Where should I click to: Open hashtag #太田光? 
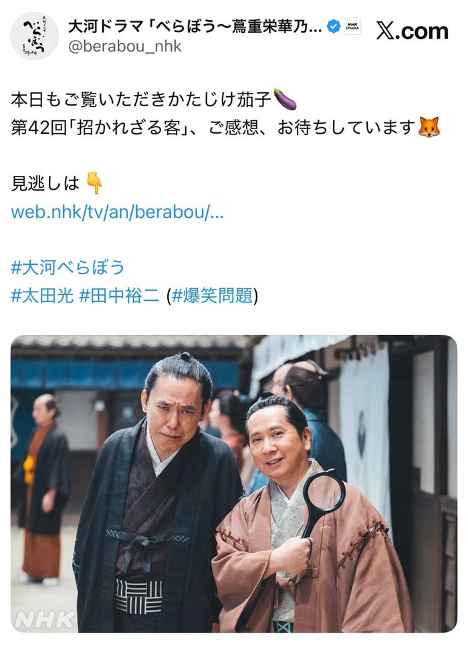(x=42, y=296)
